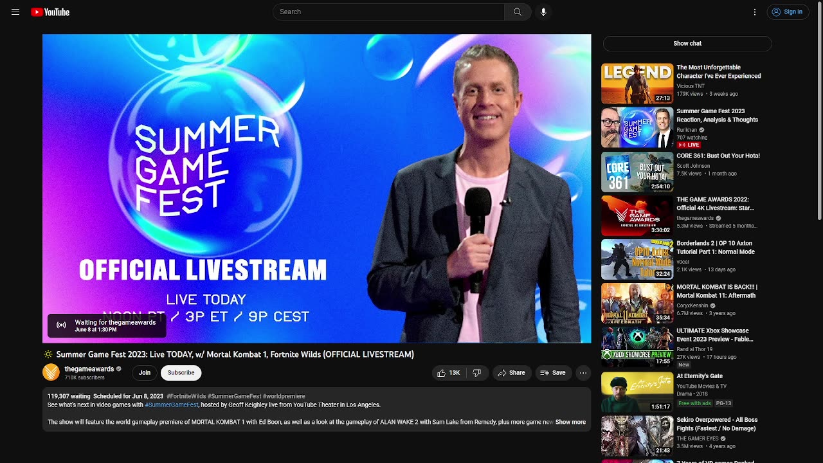Viewport: 823px width, 463px height.
Task: Click v0cal channel name
Action: click(683, 262)
